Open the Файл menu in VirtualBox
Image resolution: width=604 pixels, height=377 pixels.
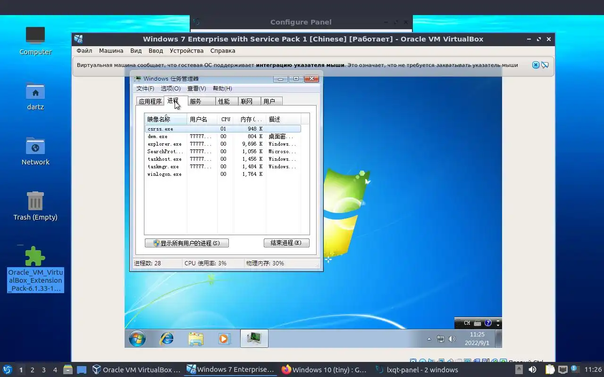coord(84,50)
